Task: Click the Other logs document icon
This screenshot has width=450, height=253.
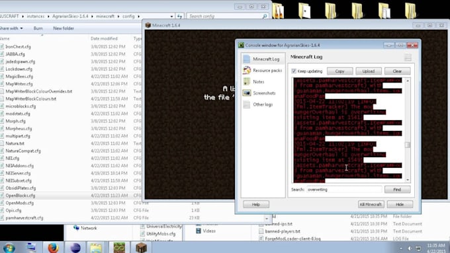Action: pyautogui.click(x=247, y=104)
